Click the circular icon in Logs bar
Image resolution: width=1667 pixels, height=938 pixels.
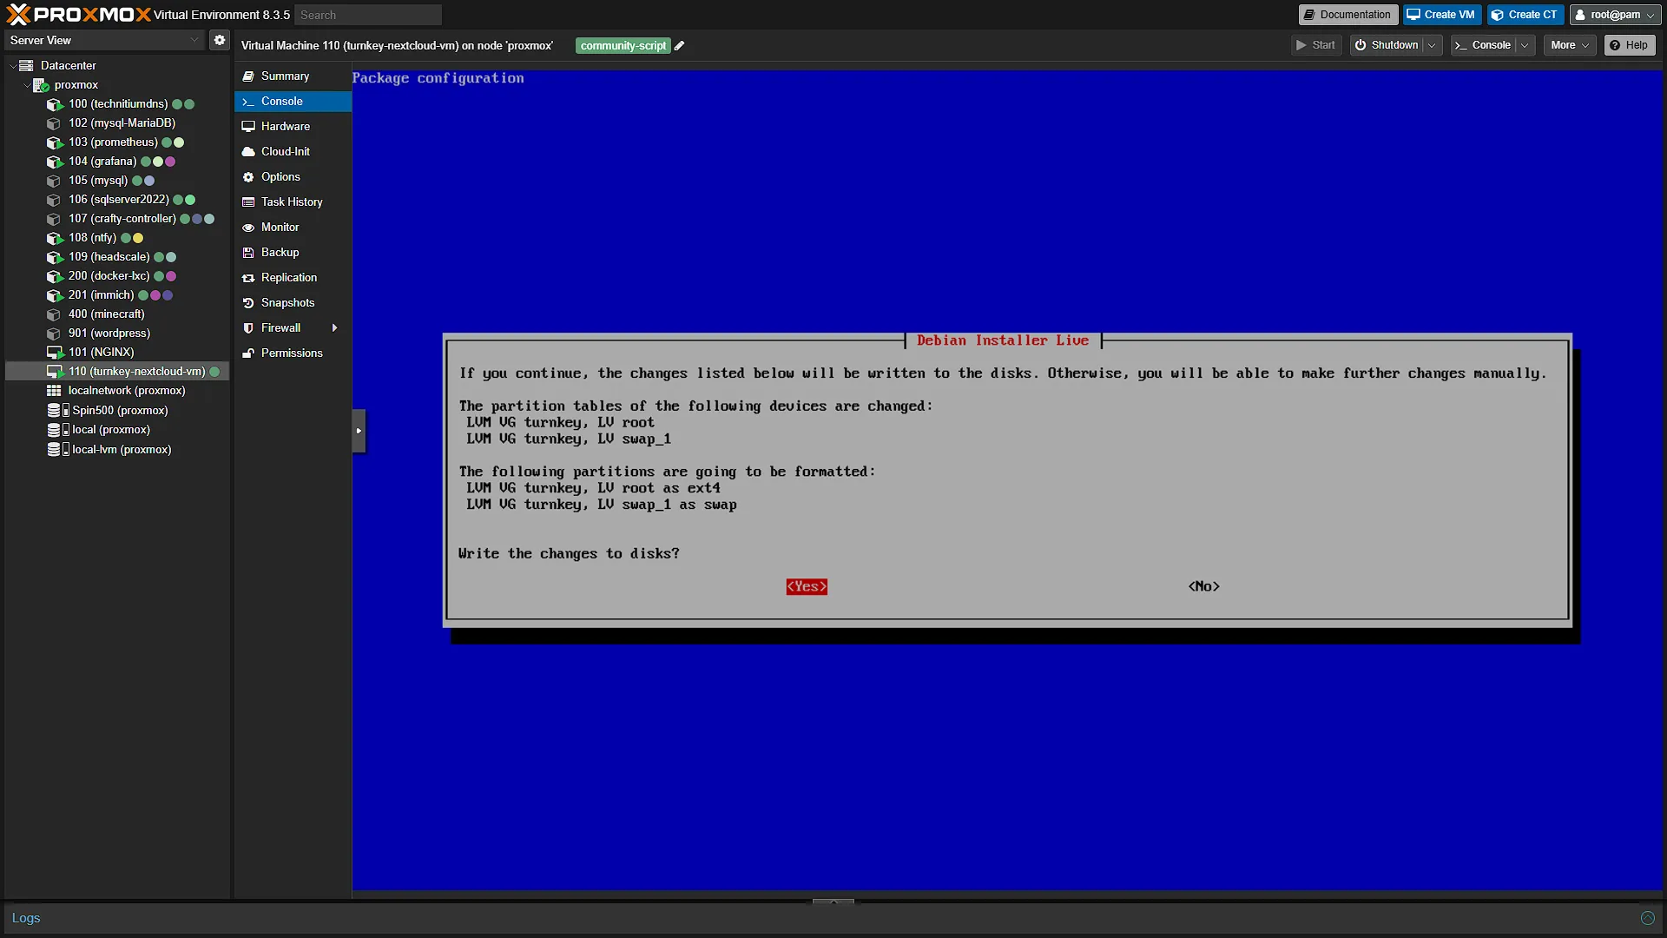coord(1647,918)
